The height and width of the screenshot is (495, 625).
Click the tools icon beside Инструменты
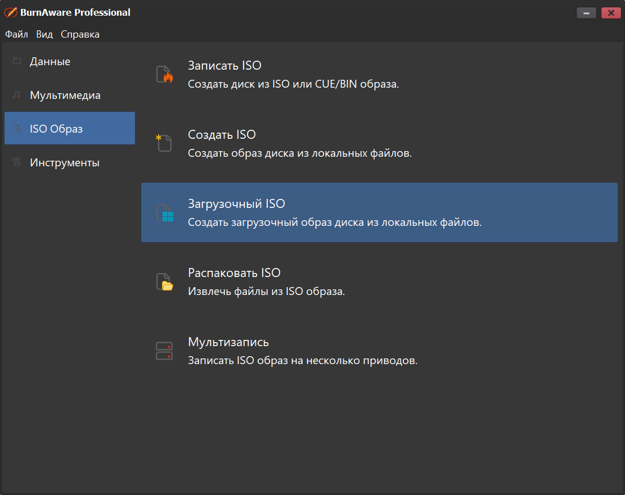(x=17, y=162)
